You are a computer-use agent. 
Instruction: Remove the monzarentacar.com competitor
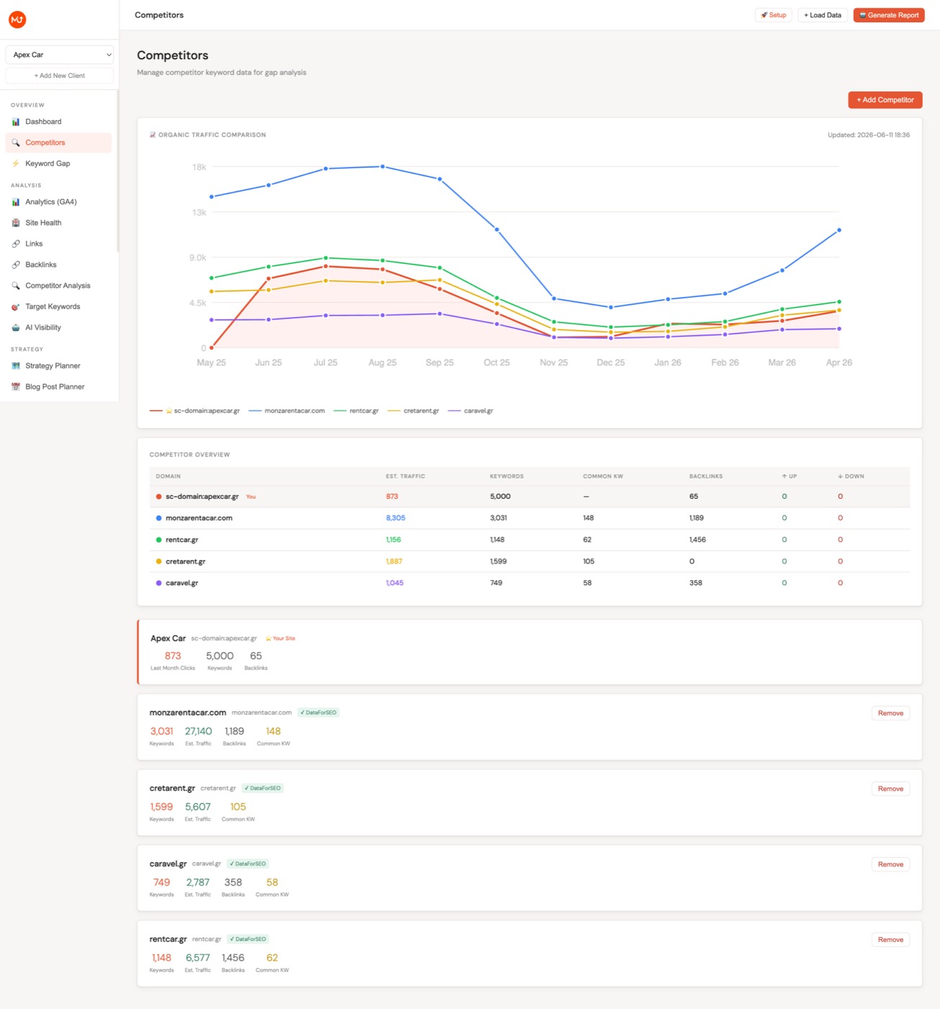point(890,713)
